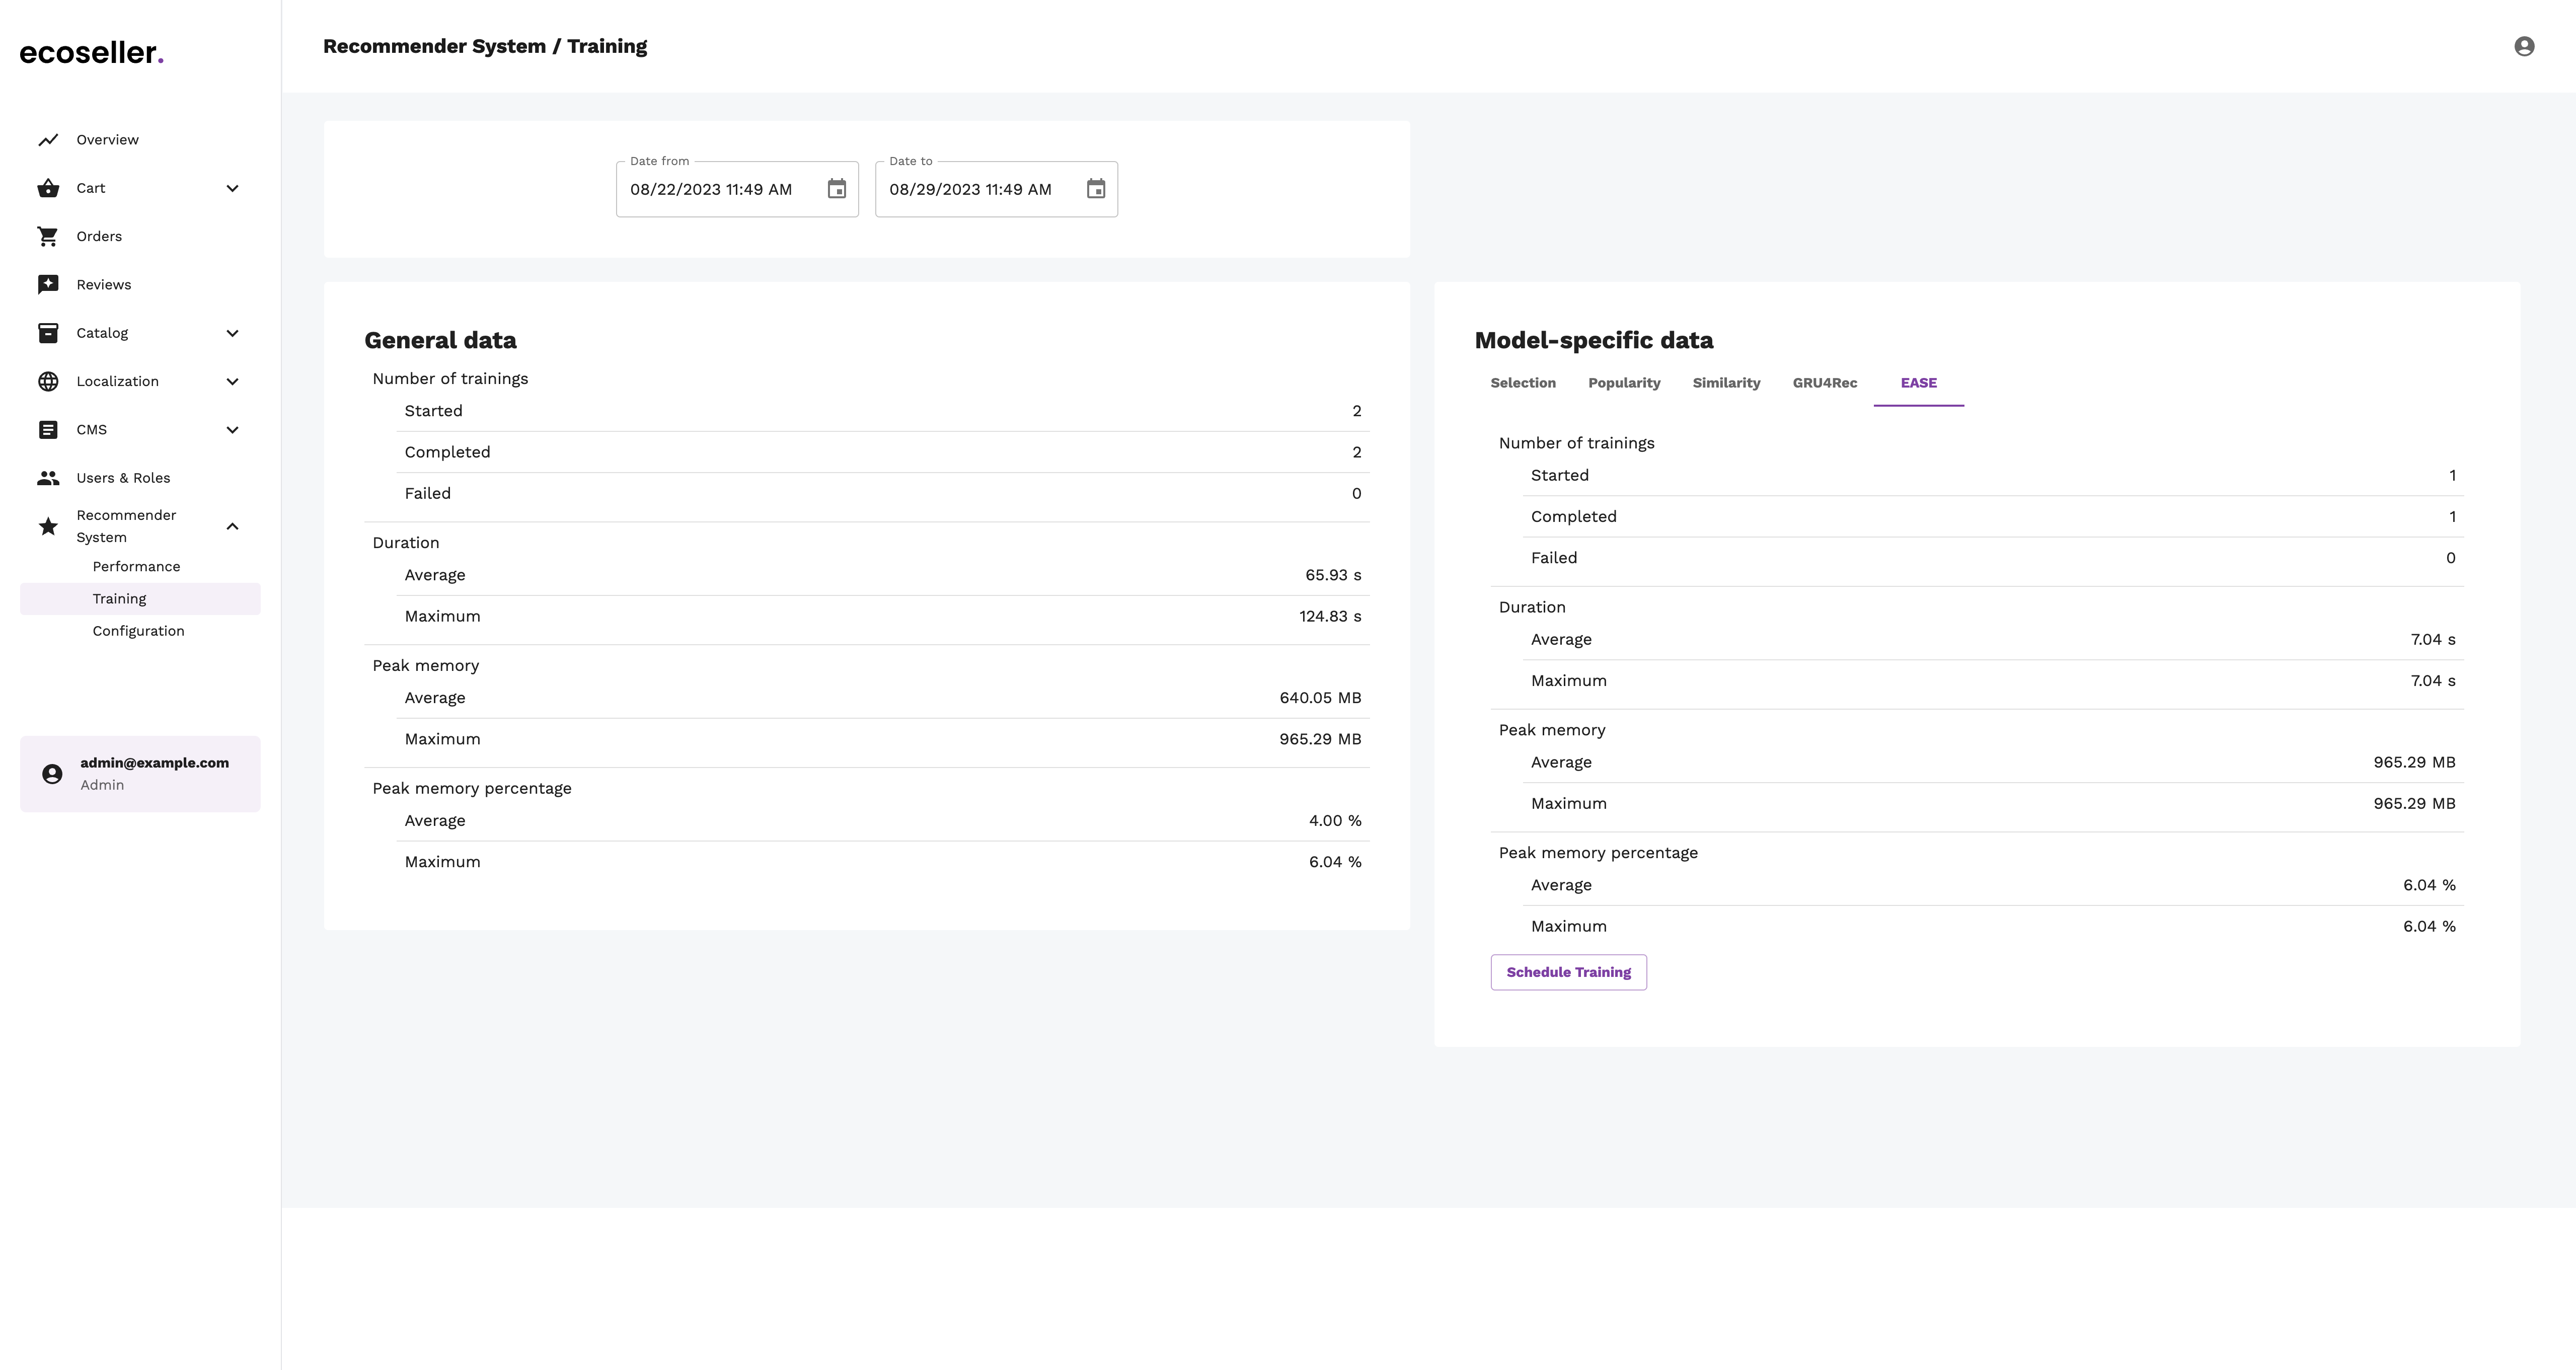
Task: Select the Similarity model tab
Action: 1726,382
